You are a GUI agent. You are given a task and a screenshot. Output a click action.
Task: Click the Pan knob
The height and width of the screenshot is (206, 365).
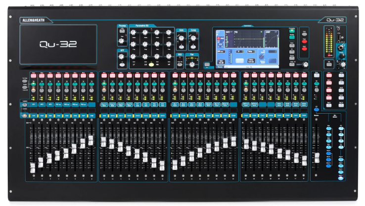tap(192, 64)
